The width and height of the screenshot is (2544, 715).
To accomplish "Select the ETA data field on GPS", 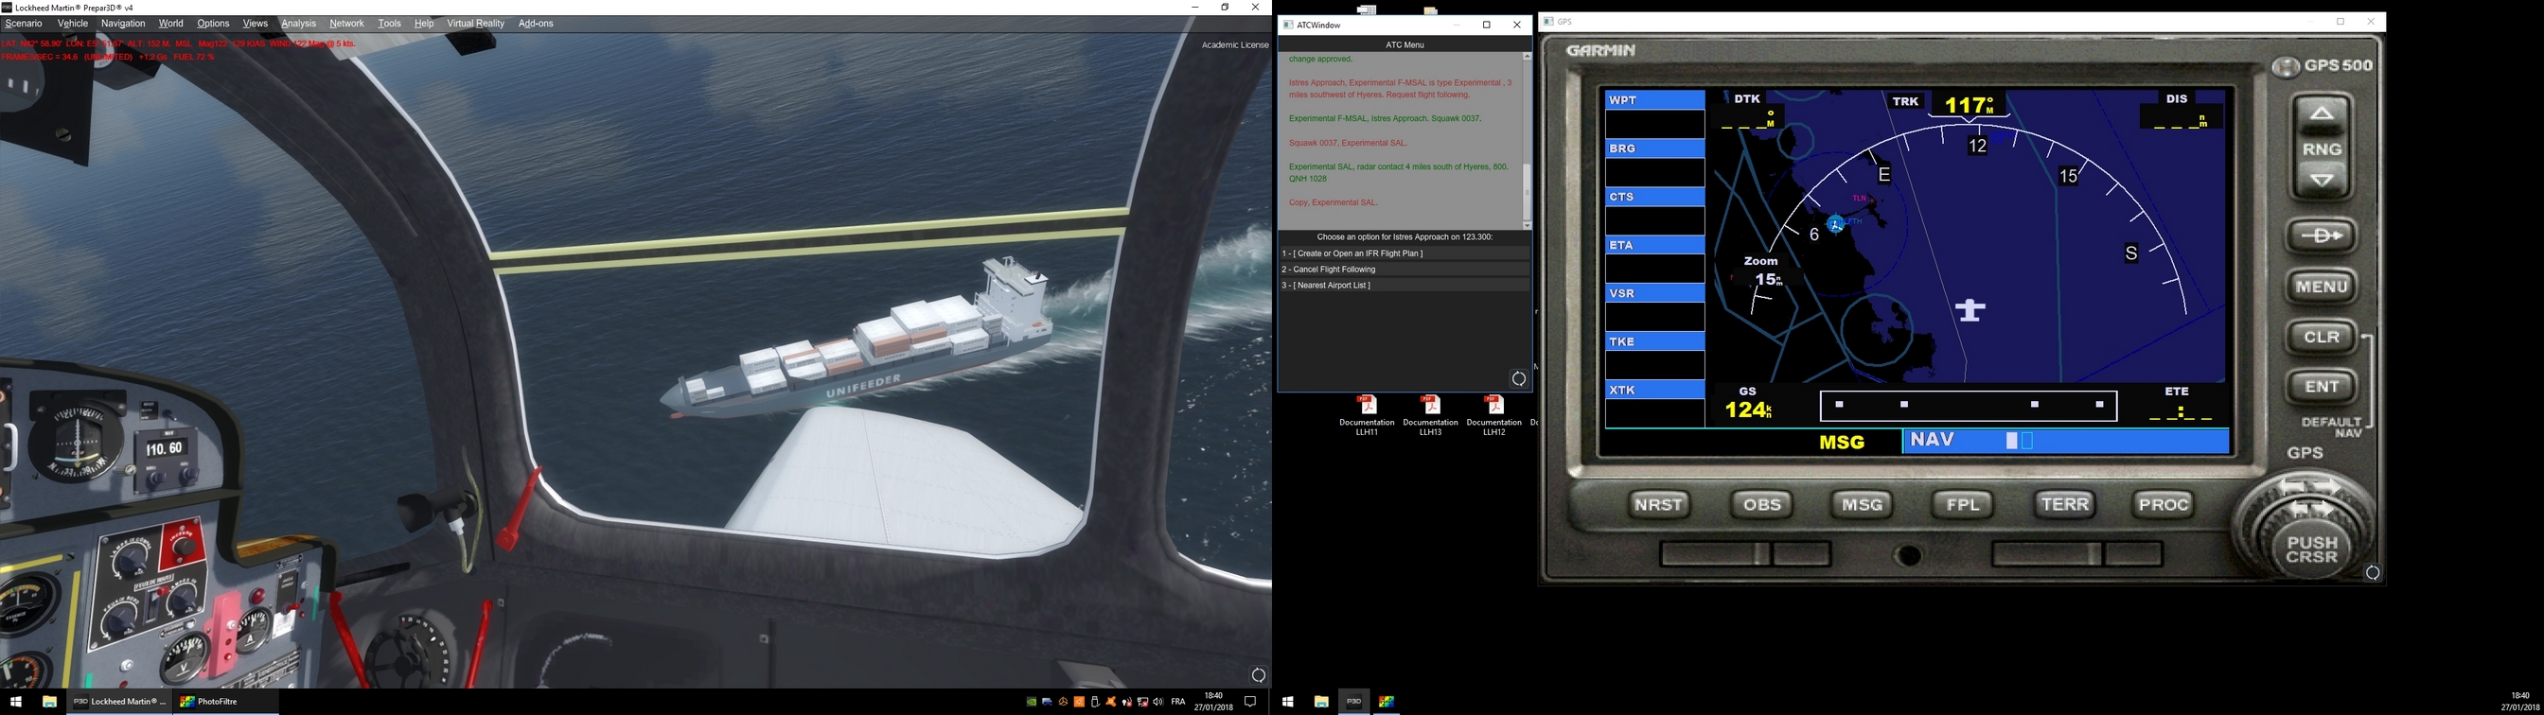I will coord(1654,258).
